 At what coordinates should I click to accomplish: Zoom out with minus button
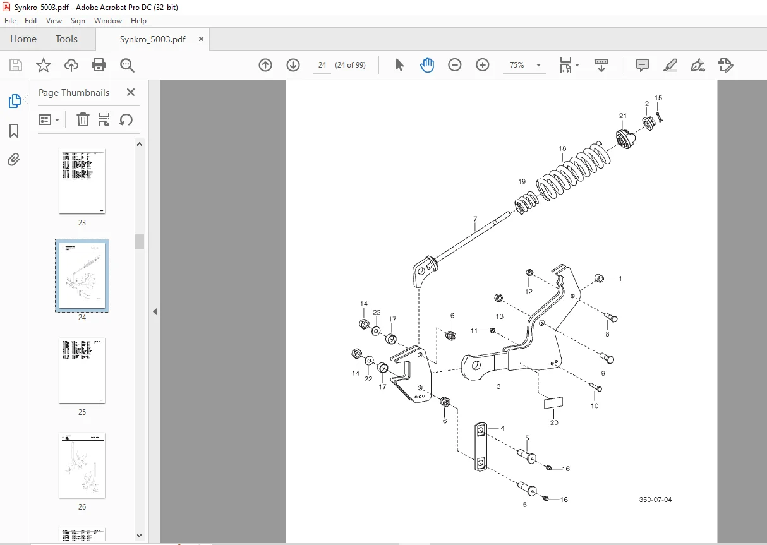coord(455,65)
